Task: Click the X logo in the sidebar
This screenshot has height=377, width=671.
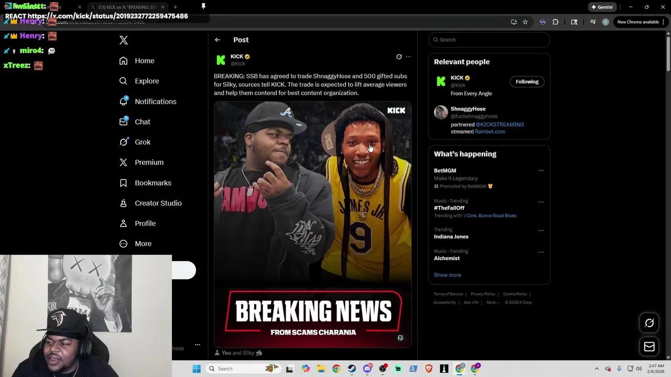Action: 124,40
